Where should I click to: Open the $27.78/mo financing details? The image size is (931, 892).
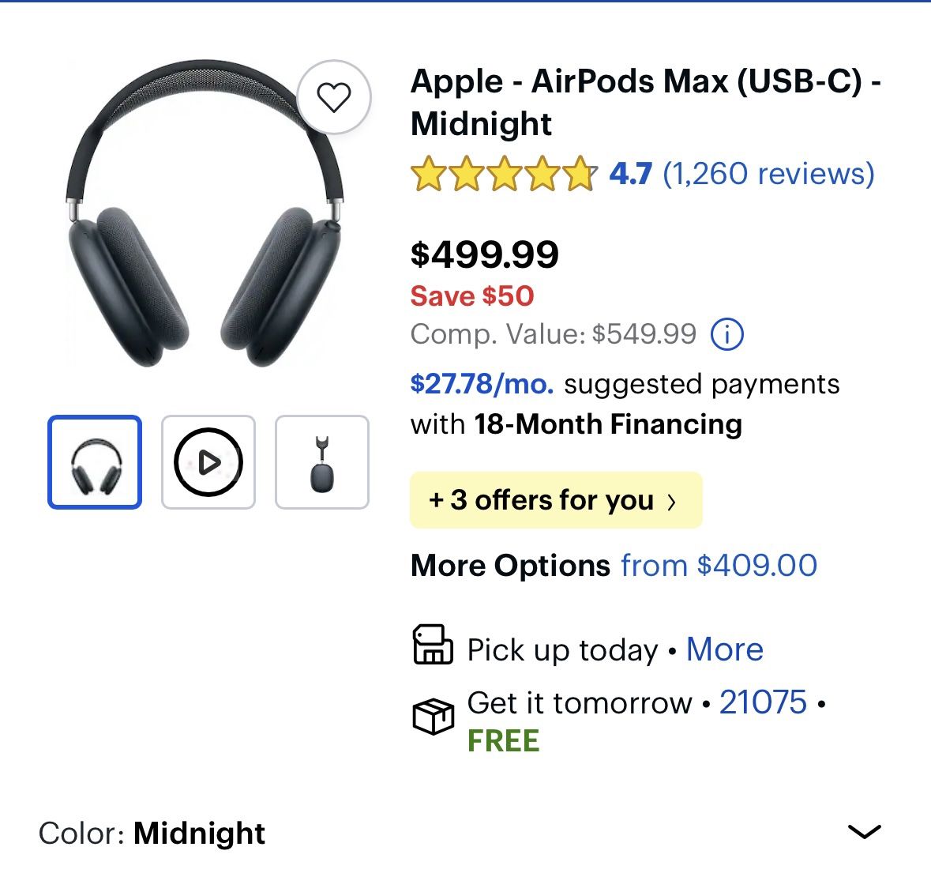(481, 384)
